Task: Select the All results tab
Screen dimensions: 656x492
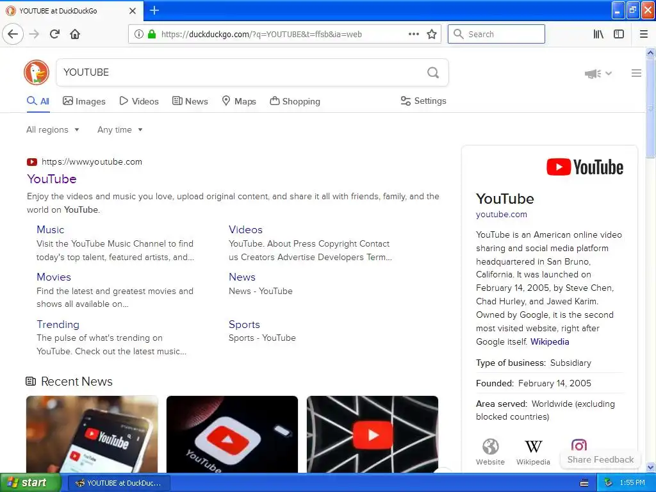Action: (x=38, y=101)
